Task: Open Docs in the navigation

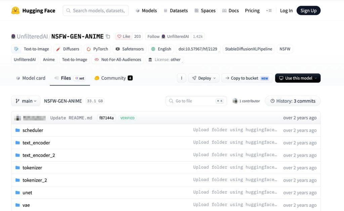Action: [x=230, y=10]
